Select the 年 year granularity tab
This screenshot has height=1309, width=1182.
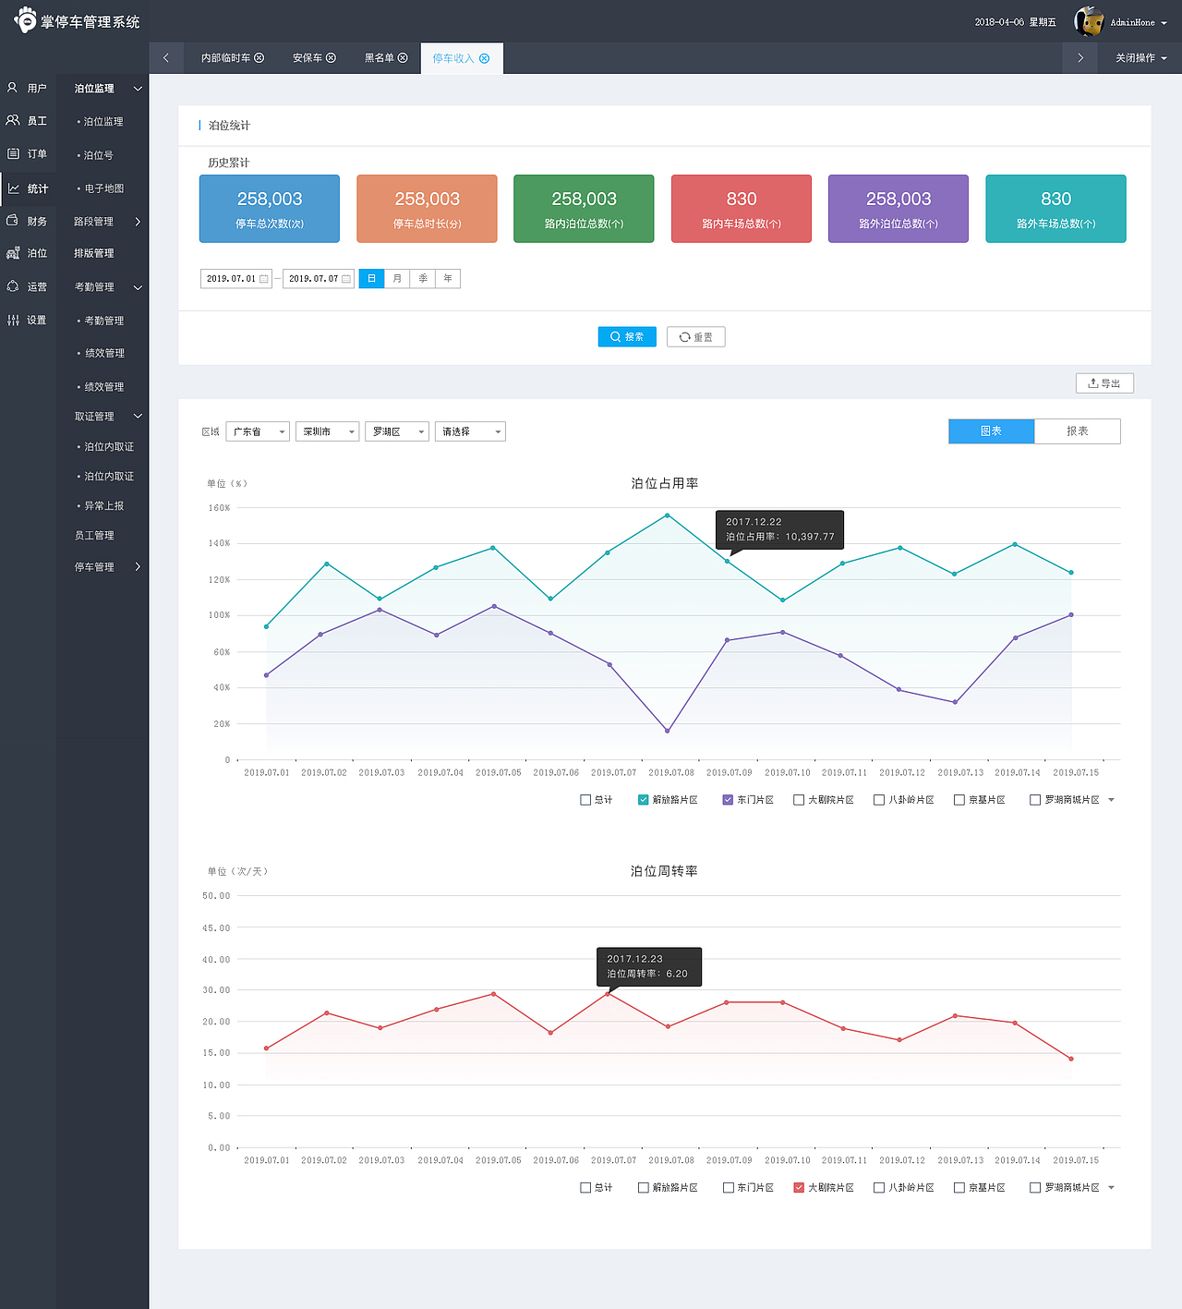click(x=448, y=279)
